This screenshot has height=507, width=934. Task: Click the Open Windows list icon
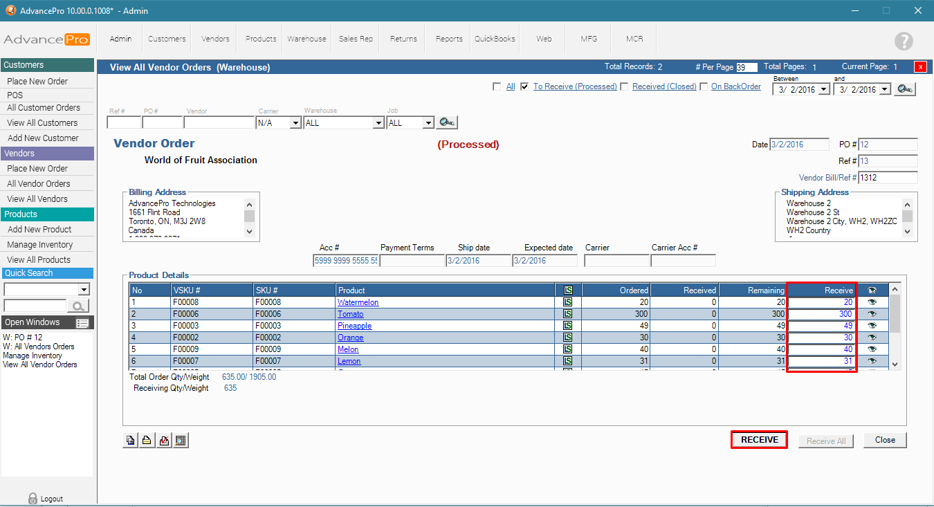[x=82, y=323]
